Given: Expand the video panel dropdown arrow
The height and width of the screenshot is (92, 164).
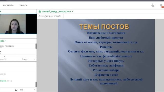Looking at the screenshot, I should [1, 11].
